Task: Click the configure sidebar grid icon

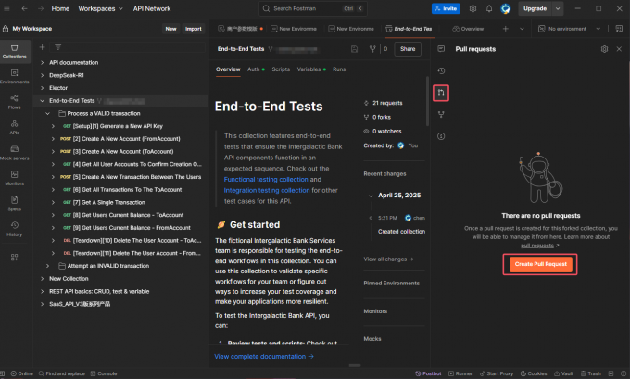Action: tap(15, 258)
